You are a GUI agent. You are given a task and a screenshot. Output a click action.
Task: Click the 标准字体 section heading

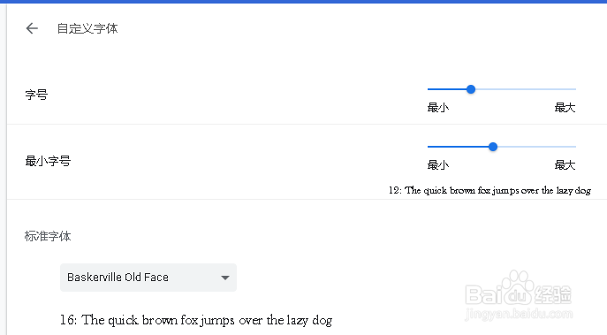(x=48, y=236)
